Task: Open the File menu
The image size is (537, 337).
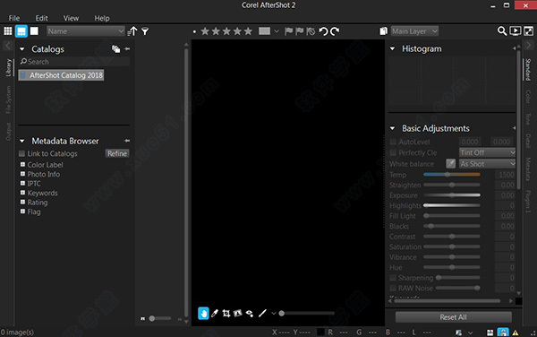Action: click(x=14, y=18)
